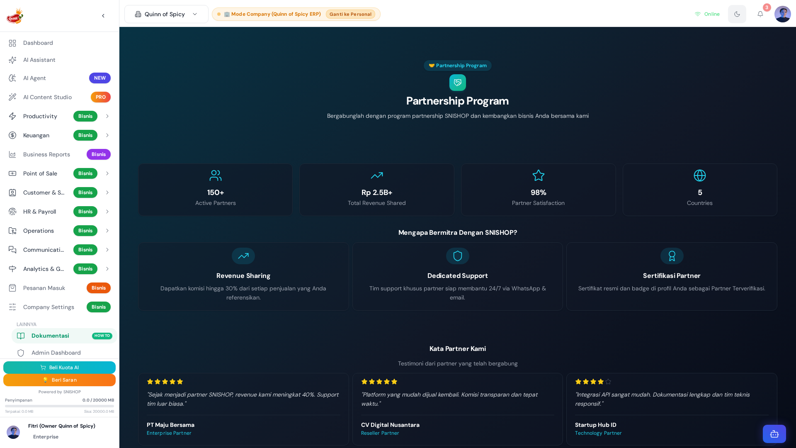Viewport: 796px width, 448px height.
Task: Click Fitri owner avatar at sidebar bottom
Action: (x=13, y=432)
